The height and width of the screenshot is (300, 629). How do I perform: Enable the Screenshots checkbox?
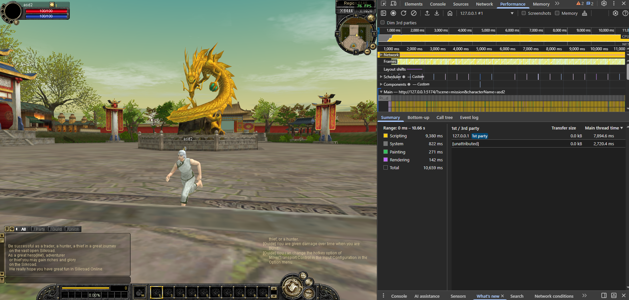[524, 13]
